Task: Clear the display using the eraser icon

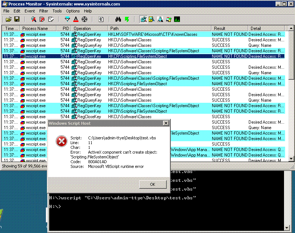Action: click(51, 19)
